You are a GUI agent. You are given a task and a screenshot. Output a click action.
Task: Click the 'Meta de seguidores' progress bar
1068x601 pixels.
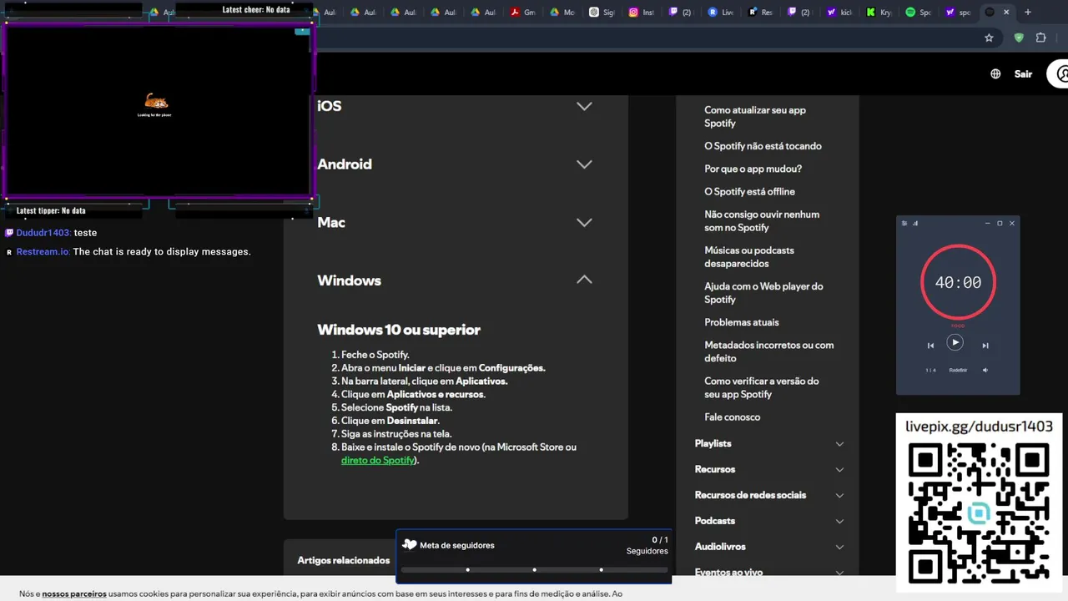[x=534, y=570]
